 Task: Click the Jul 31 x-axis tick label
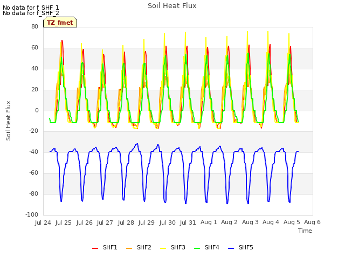(x=188, y=223)
